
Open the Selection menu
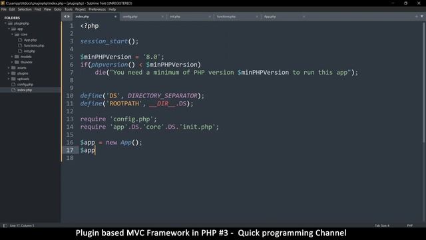(x=25, y=9)
